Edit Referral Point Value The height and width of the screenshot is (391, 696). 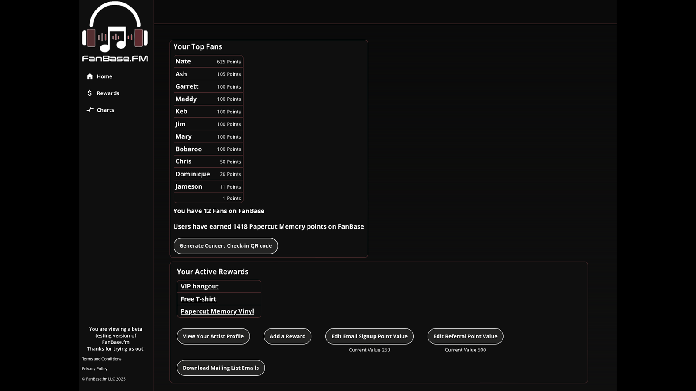tap(465, 336)
